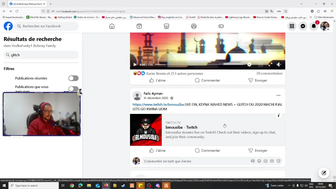Viewport: 336px width, 189px height.
Task: Insert an avatar sticker in the comment
Action: (x=253, y=161)
